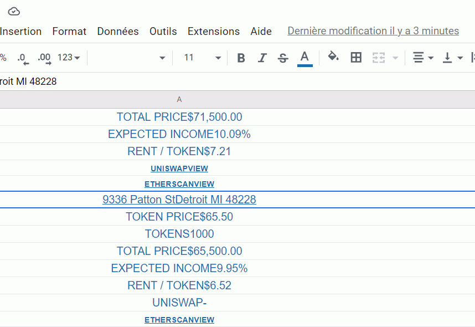This screenshot has width=475, height=327.
Task: Open the Format menu
Action: tap(69, 32)
